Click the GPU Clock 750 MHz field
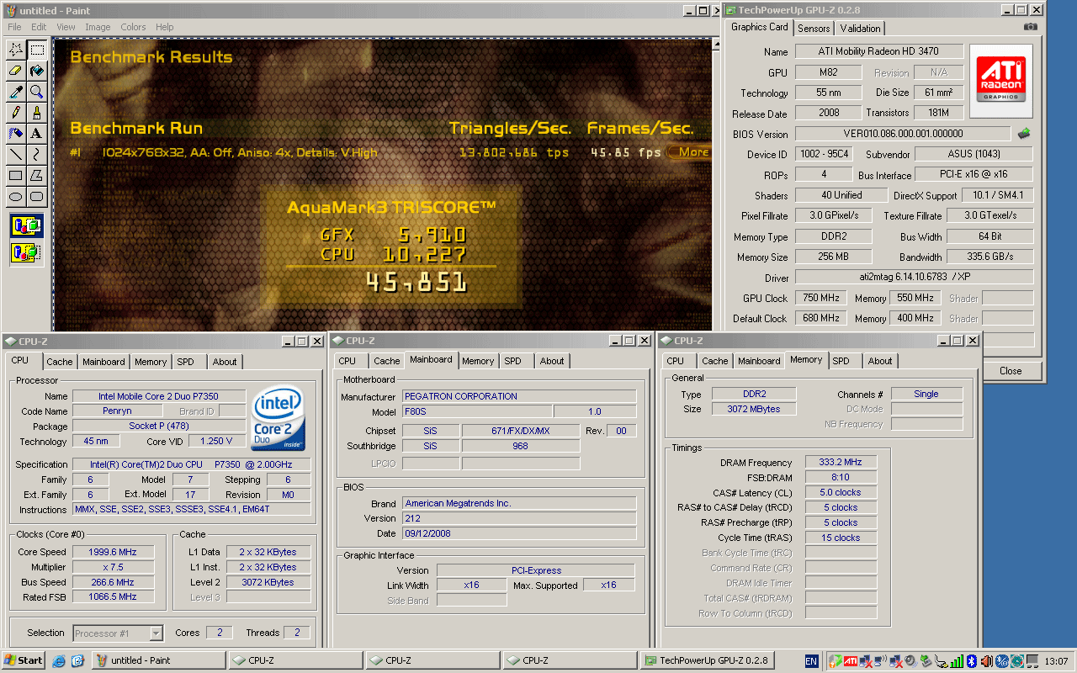The height and width of the screenshot is (673, 1077). click(820, 298)
